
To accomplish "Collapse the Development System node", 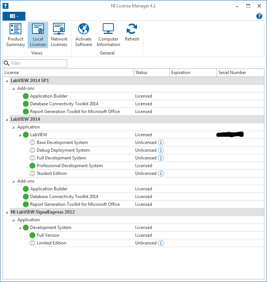I will pos(20,228).
